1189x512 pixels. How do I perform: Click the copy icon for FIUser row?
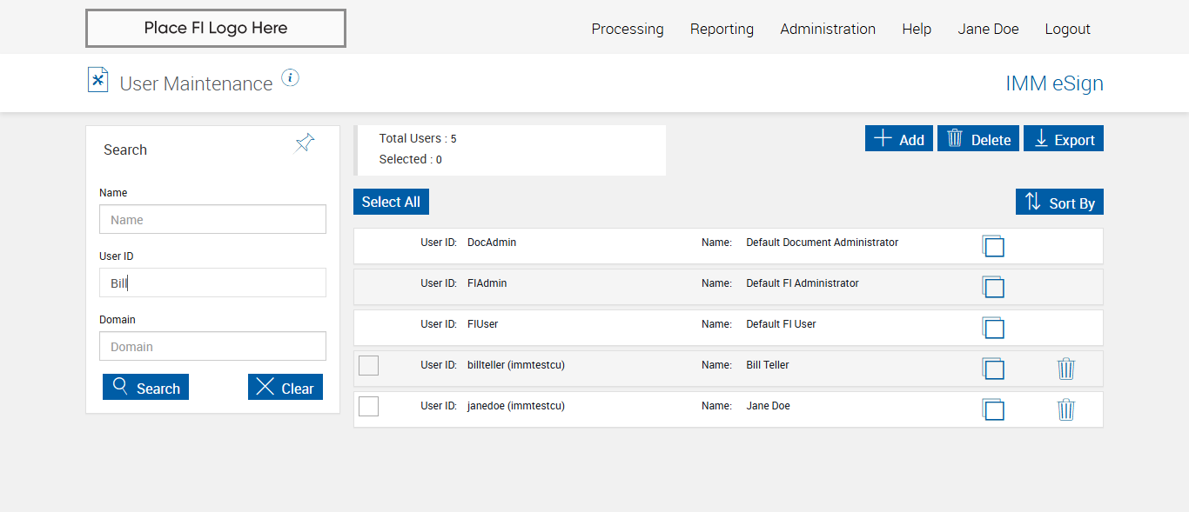[993, 329]
